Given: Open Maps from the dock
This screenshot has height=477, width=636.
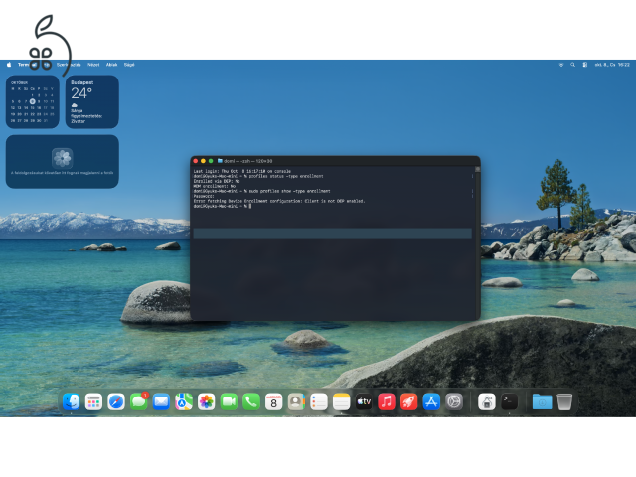Looking at the screenshot, I should (x=184, y=401).
